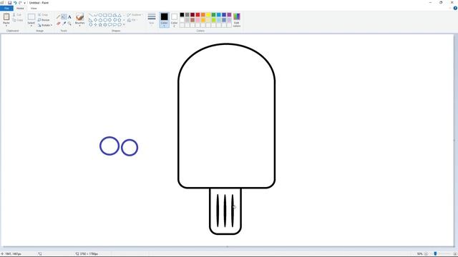Open the Brushes dropdown arrow
The image size is (458, 257).
79,26
